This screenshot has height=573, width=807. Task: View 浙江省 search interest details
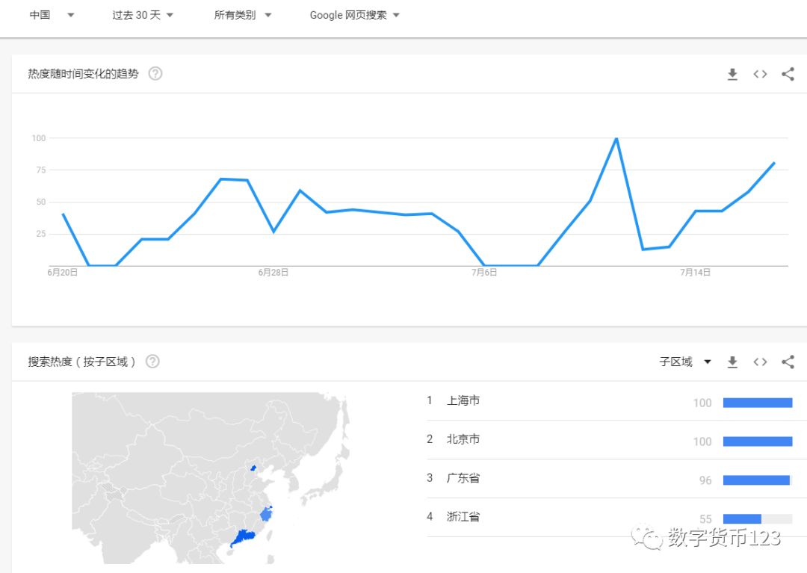pyautogui.click(x=464, y=516)
